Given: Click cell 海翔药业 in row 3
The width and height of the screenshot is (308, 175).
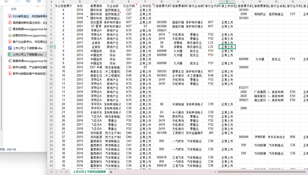Looking at the screenshot, I should 260,14.
